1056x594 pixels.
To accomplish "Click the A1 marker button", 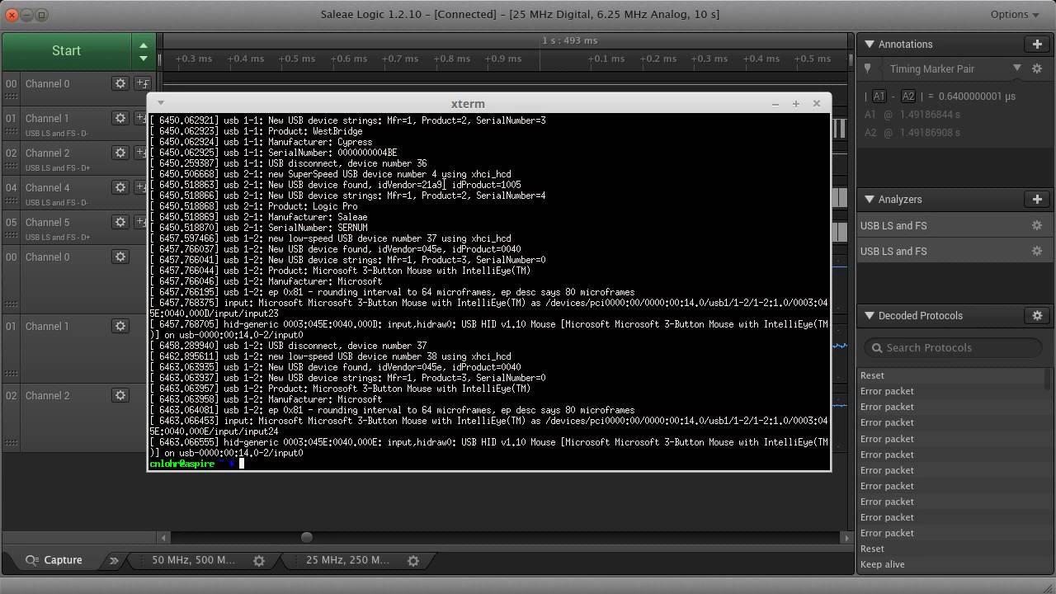I will point(879,96).
